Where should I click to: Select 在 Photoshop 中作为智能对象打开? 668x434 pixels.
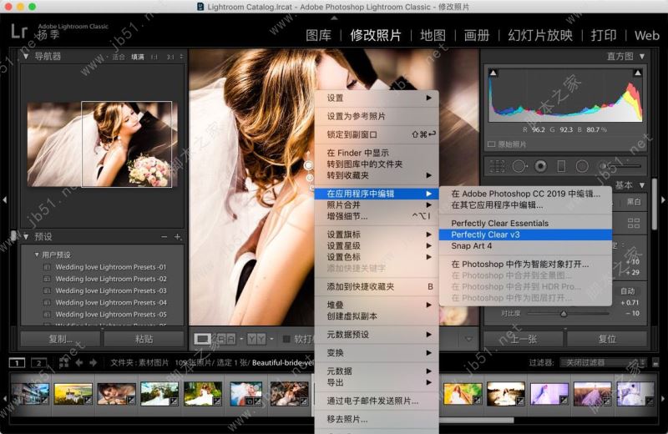tap(525, 264)
